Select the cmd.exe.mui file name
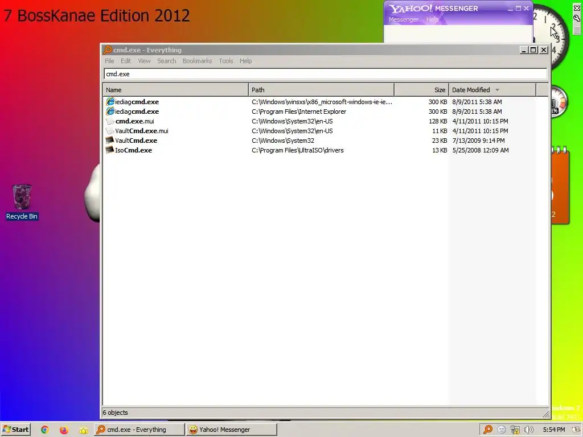Screen dimensions: 583x437 [x=134, y=121]
